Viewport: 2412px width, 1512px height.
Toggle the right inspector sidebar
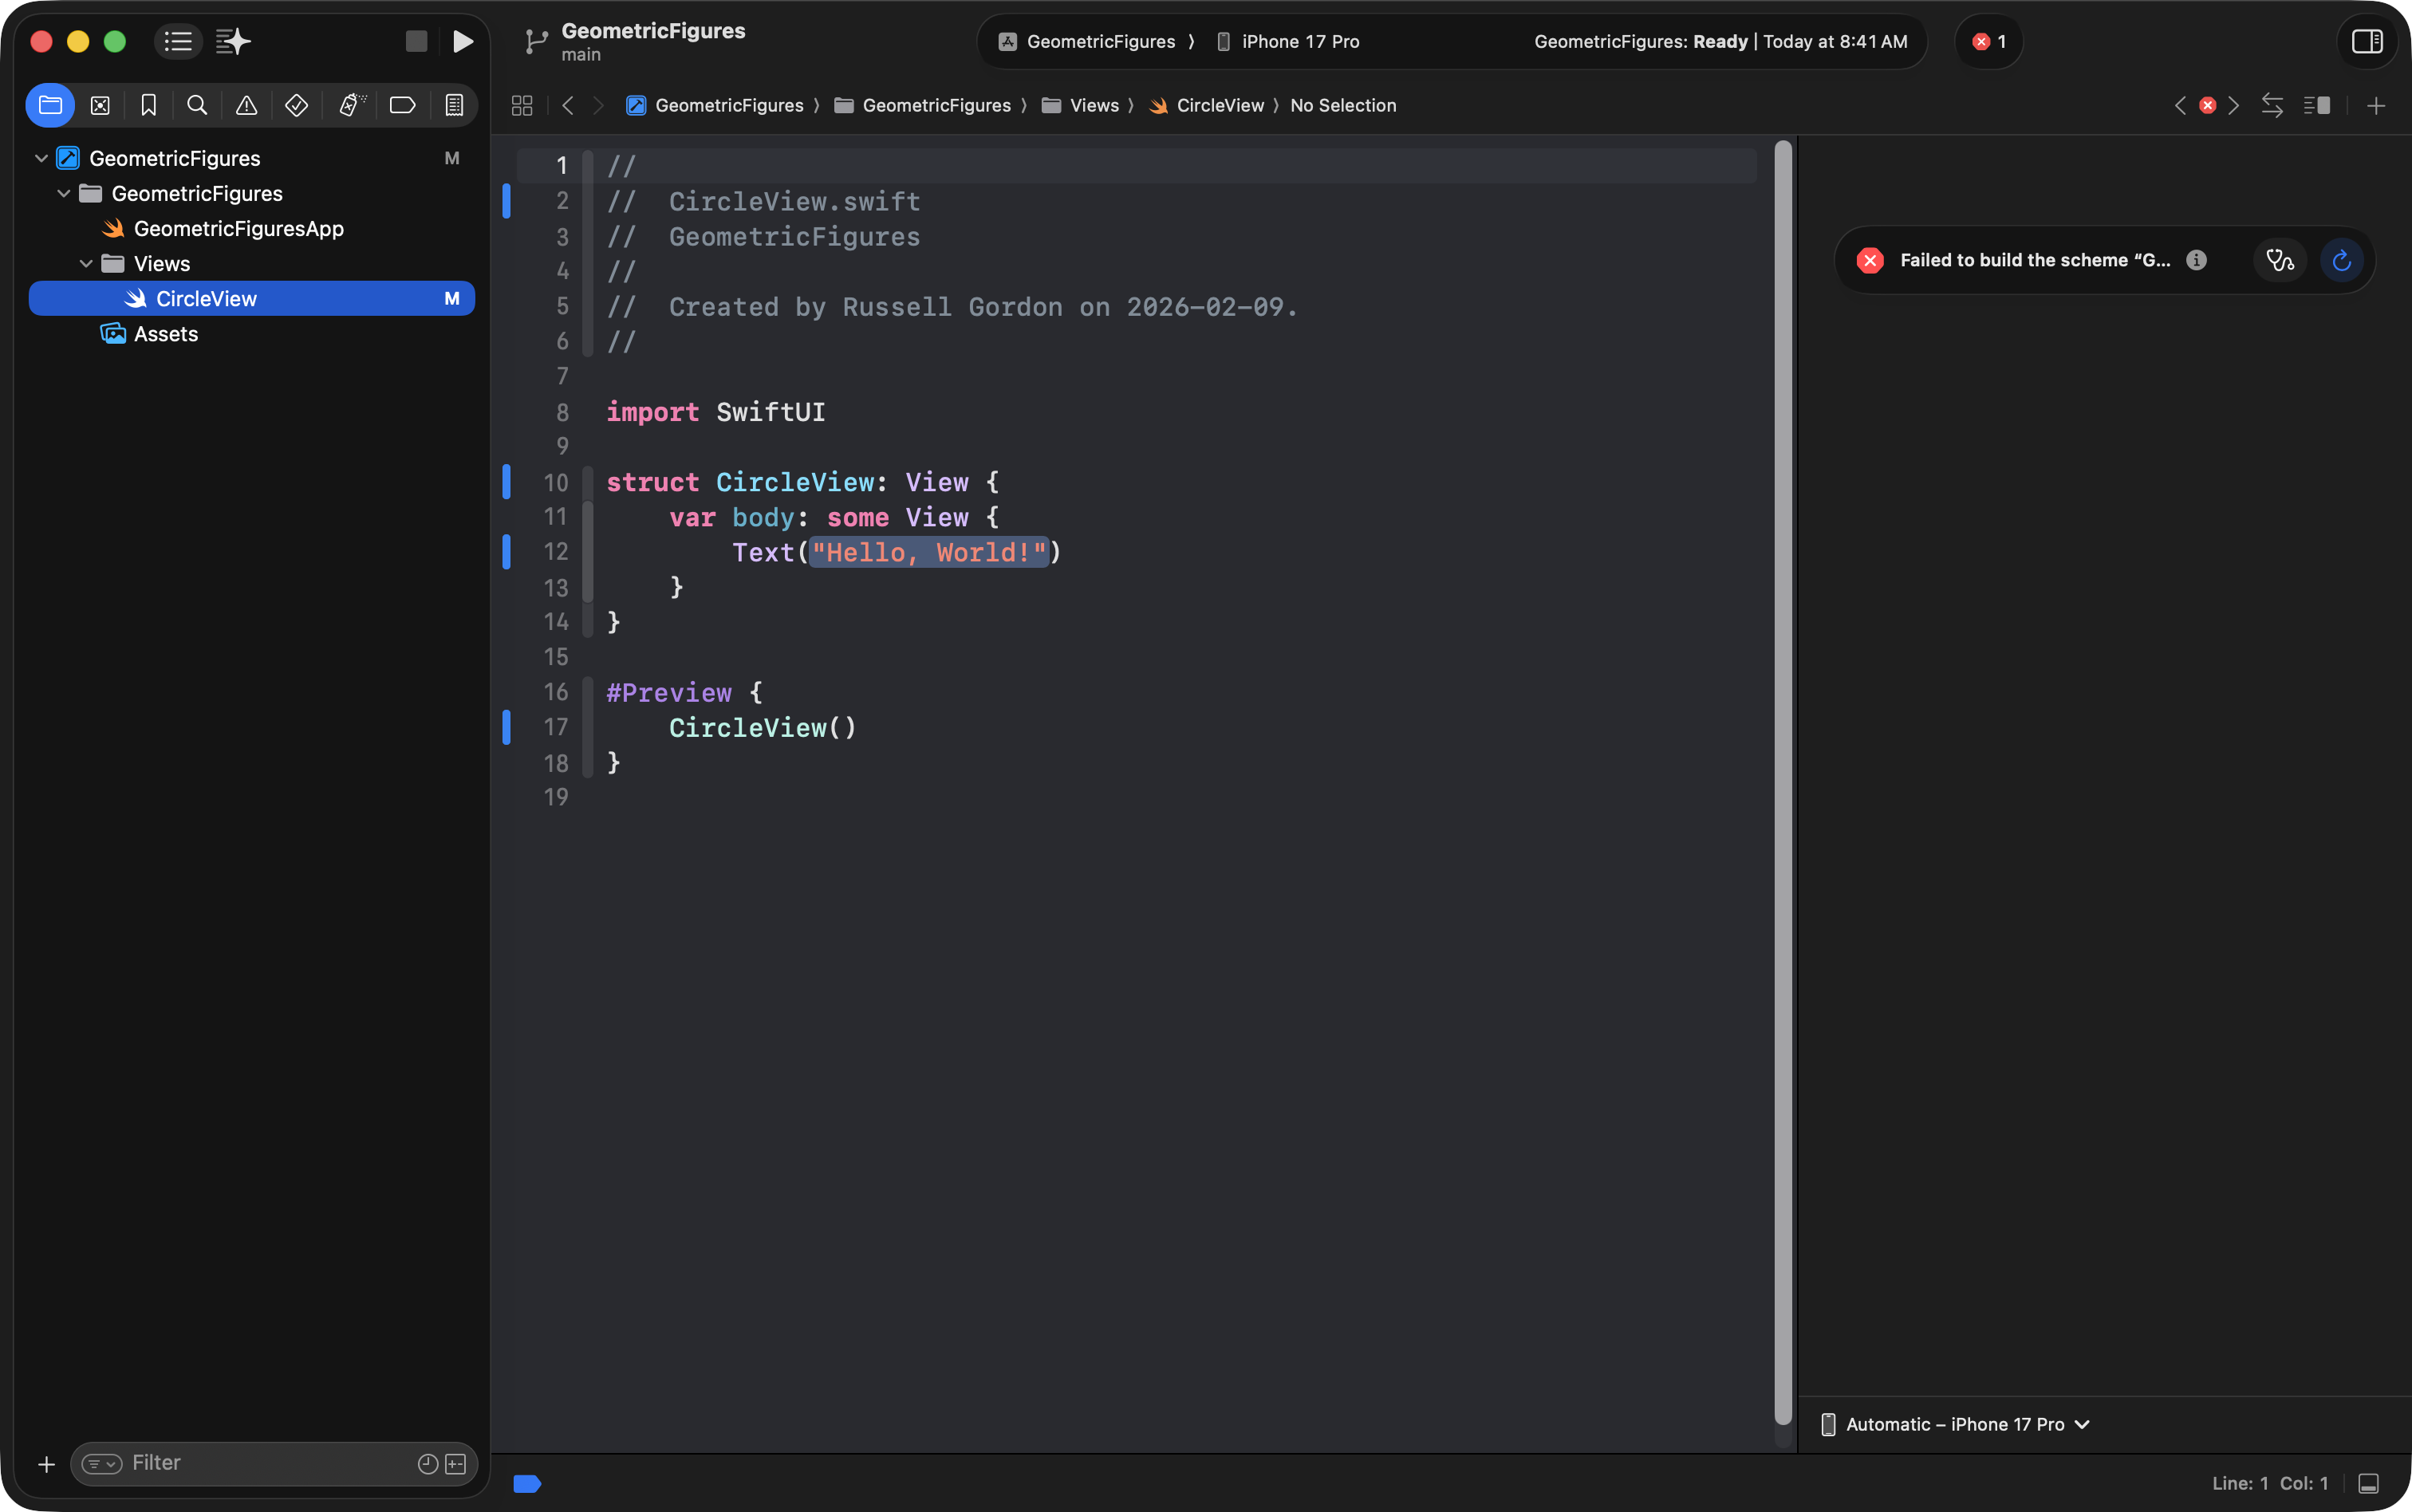[2366, 41]
